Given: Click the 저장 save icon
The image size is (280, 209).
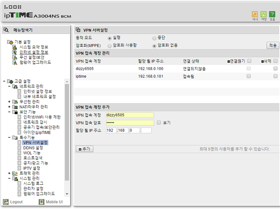Looking at the screenshot, I should point(264,14).
